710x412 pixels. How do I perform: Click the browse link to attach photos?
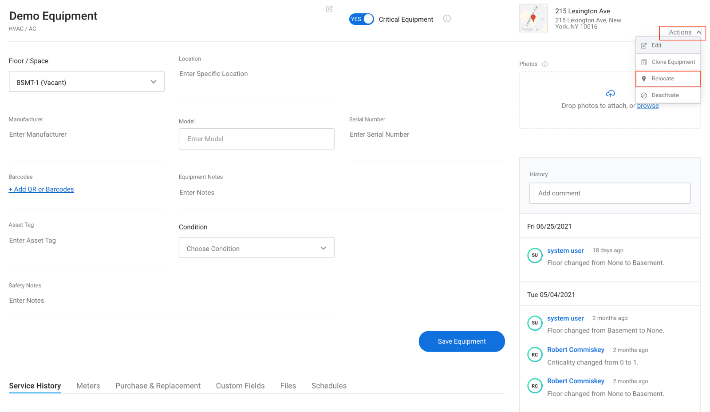[647, 106]
